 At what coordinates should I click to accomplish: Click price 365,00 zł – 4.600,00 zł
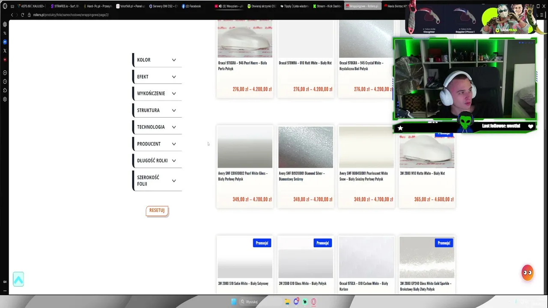[434, 199]
